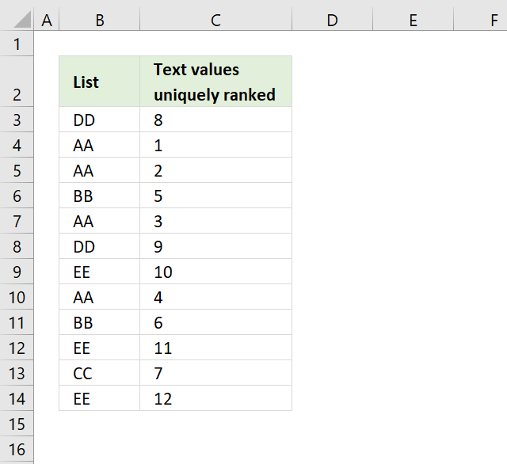This screenshot has height=464, width=507.
Task: Select row 7 header
Action: click(17, 221)
